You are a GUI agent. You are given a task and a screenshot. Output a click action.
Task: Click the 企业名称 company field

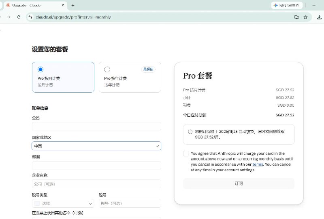(96, 184)
